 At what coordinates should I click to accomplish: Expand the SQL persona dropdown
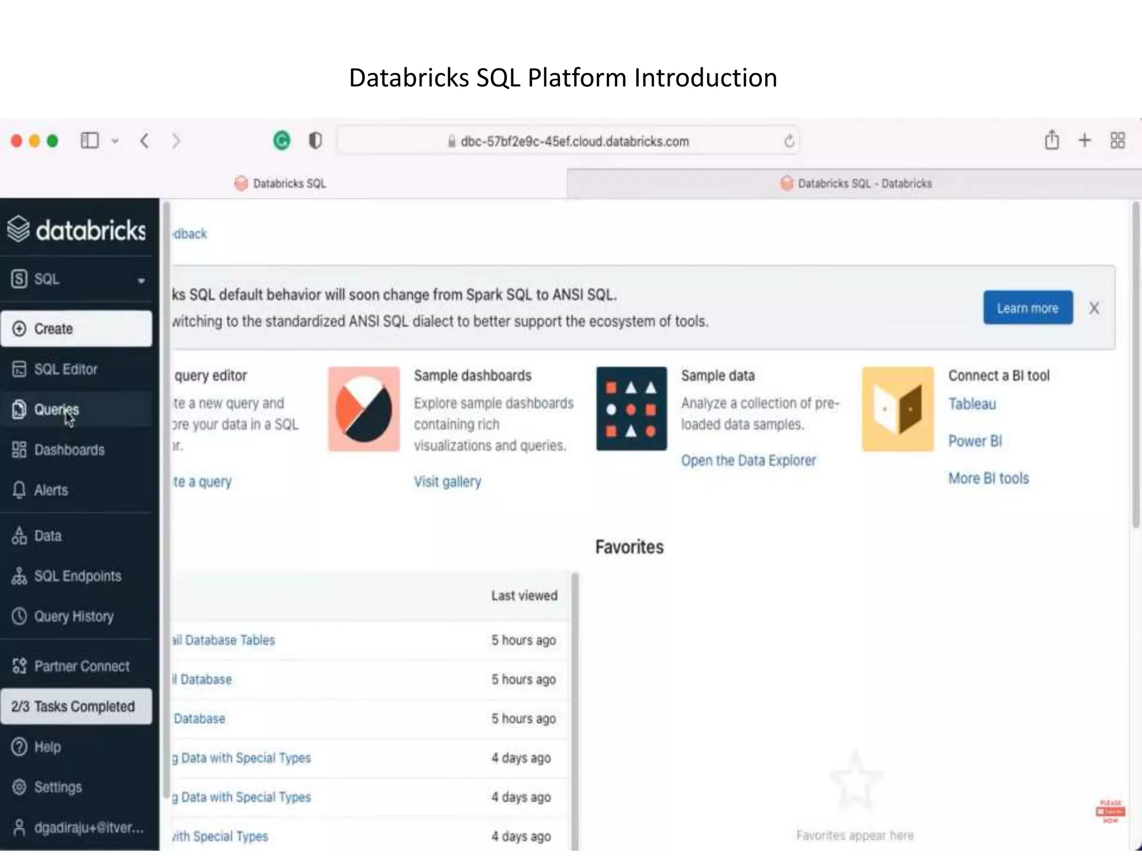coord(141,280)
